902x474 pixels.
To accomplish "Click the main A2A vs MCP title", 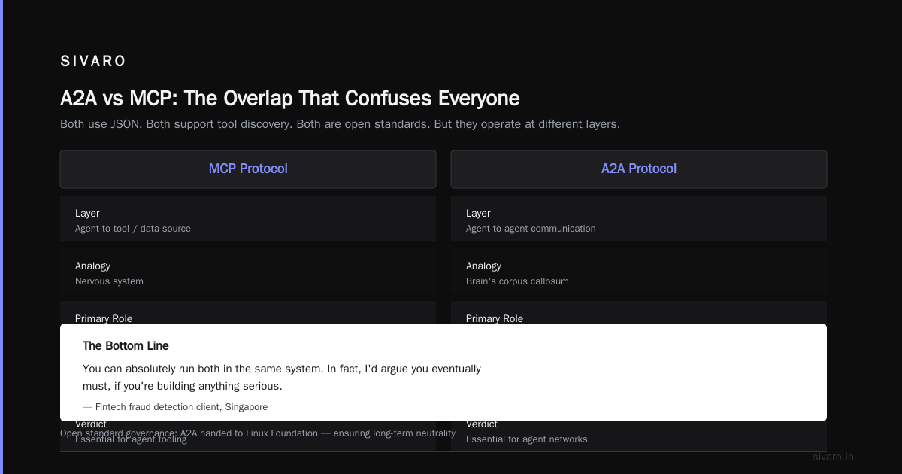I will click(290, 99).
